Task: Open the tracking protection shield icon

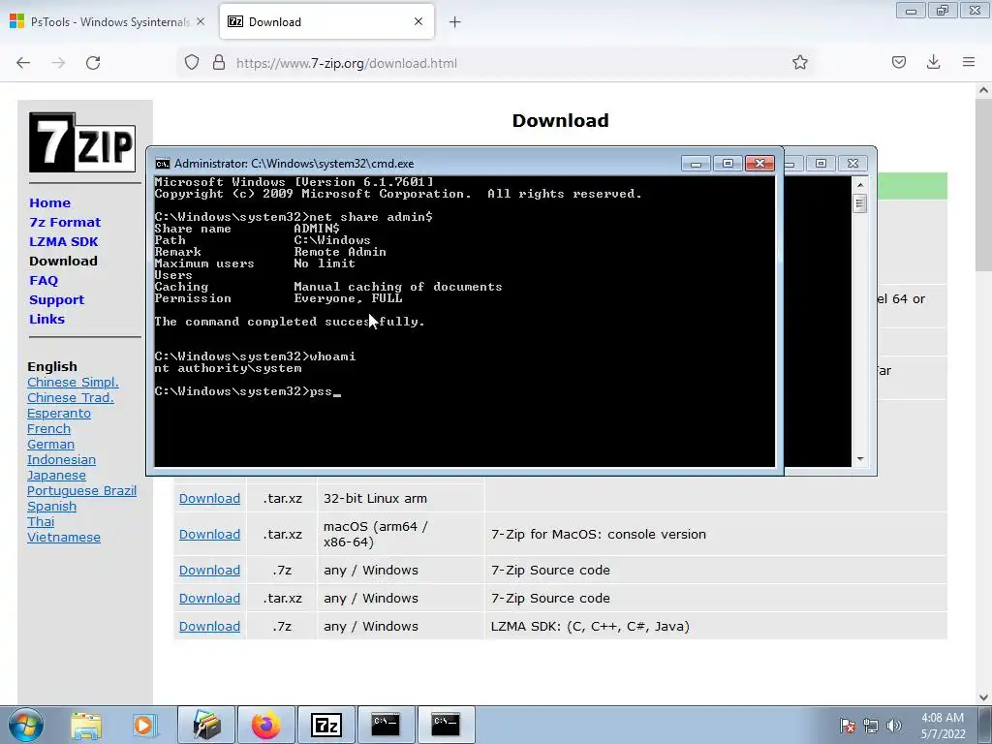Action: (x=192, y=63)
